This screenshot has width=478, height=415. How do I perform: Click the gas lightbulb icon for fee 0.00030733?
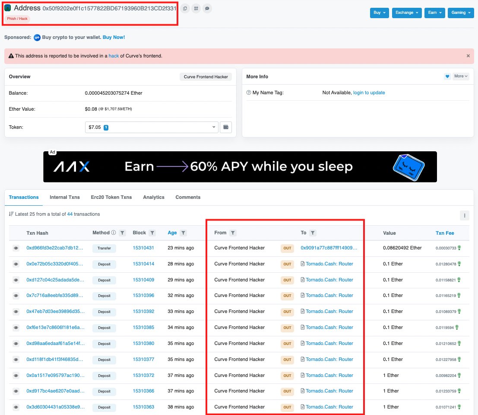[x=459, y=248]
